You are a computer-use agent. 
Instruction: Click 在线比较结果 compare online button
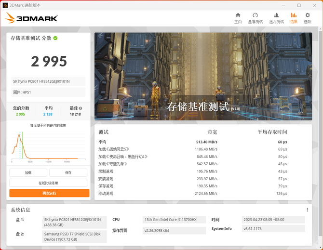48,183
